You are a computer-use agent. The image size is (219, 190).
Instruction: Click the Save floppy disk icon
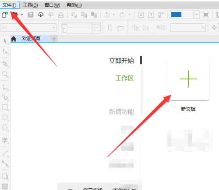tap(31, 15)
